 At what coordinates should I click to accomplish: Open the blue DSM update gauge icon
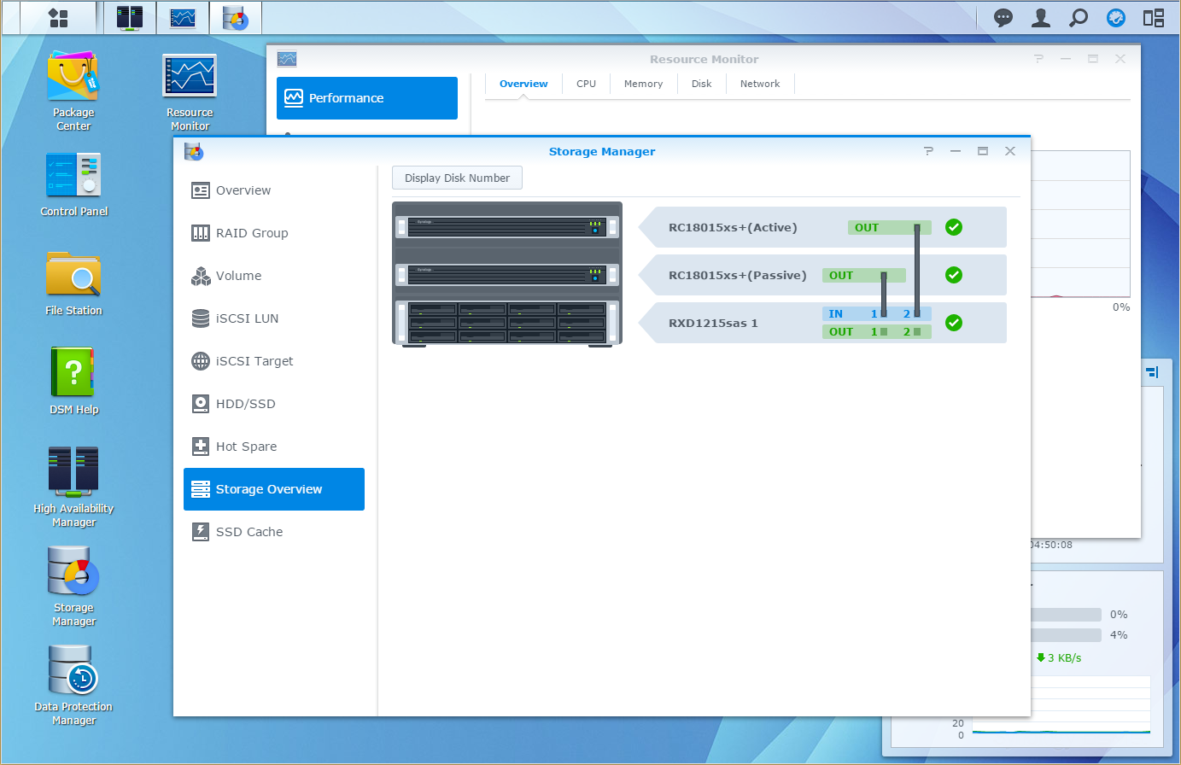1116,18
